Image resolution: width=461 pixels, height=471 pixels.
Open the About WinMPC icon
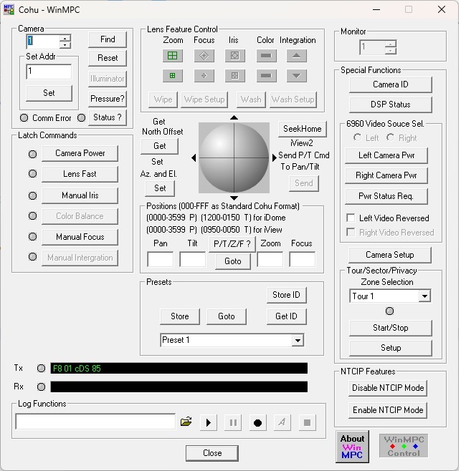(x=352, y=446)
